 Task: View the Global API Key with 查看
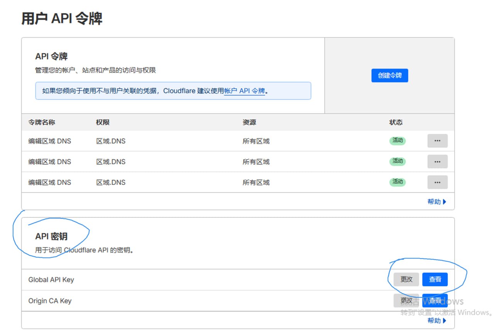click(435, 279)
